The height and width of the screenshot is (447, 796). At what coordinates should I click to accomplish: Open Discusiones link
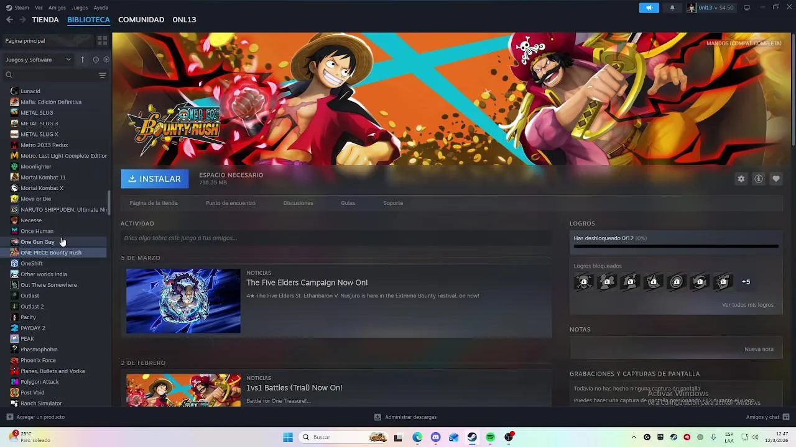(x=298, y=203)
